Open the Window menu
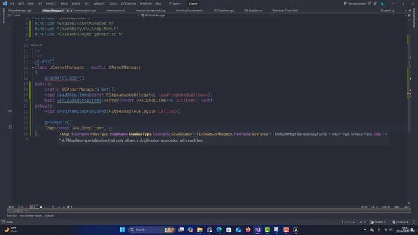The image size is (418, 235). [146, 3]
